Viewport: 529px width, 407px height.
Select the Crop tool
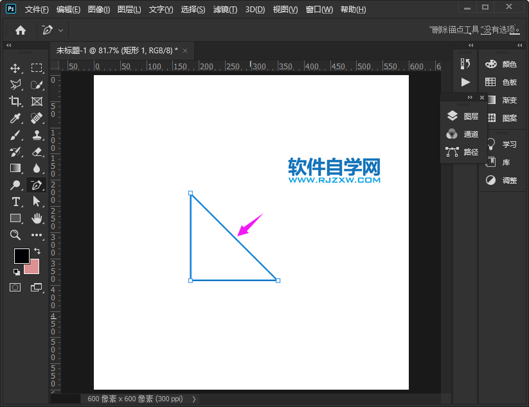[15, 101]
